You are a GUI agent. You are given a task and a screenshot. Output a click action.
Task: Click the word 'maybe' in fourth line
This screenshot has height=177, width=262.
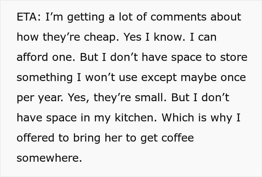point(198,78)
